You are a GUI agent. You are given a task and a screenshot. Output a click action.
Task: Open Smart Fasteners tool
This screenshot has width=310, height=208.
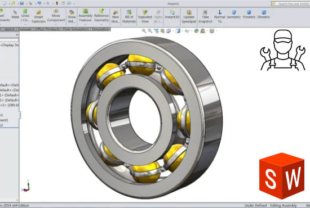tap(38, 16)
